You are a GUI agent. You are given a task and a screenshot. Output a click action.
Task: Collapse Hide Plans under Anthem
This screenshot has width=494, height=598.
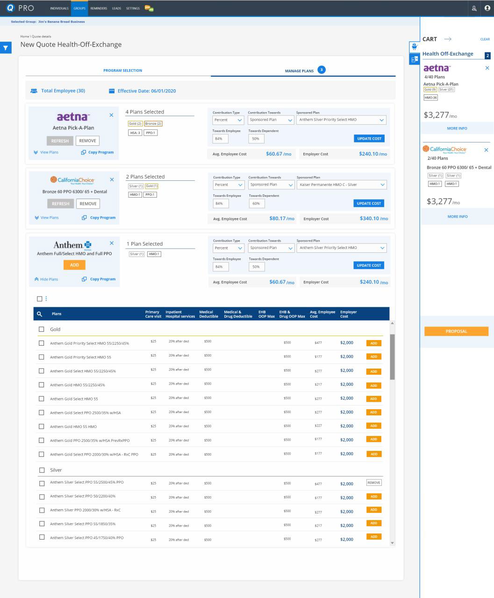46,279
